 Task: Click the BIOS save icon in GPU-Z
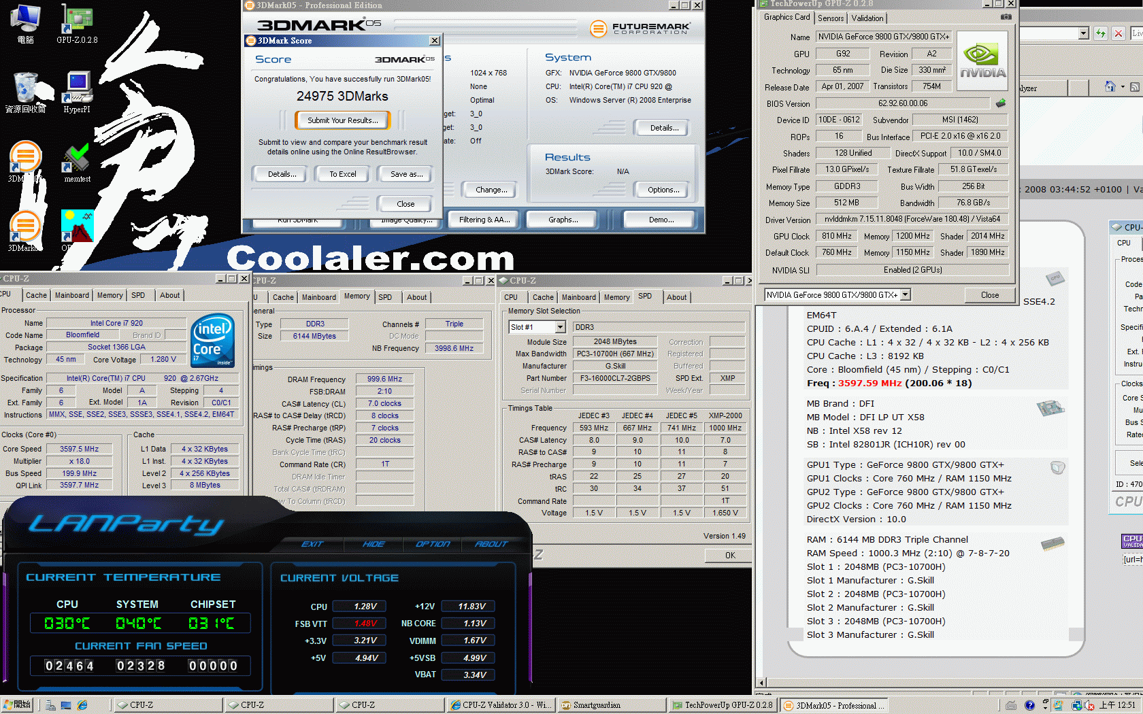1001,103
